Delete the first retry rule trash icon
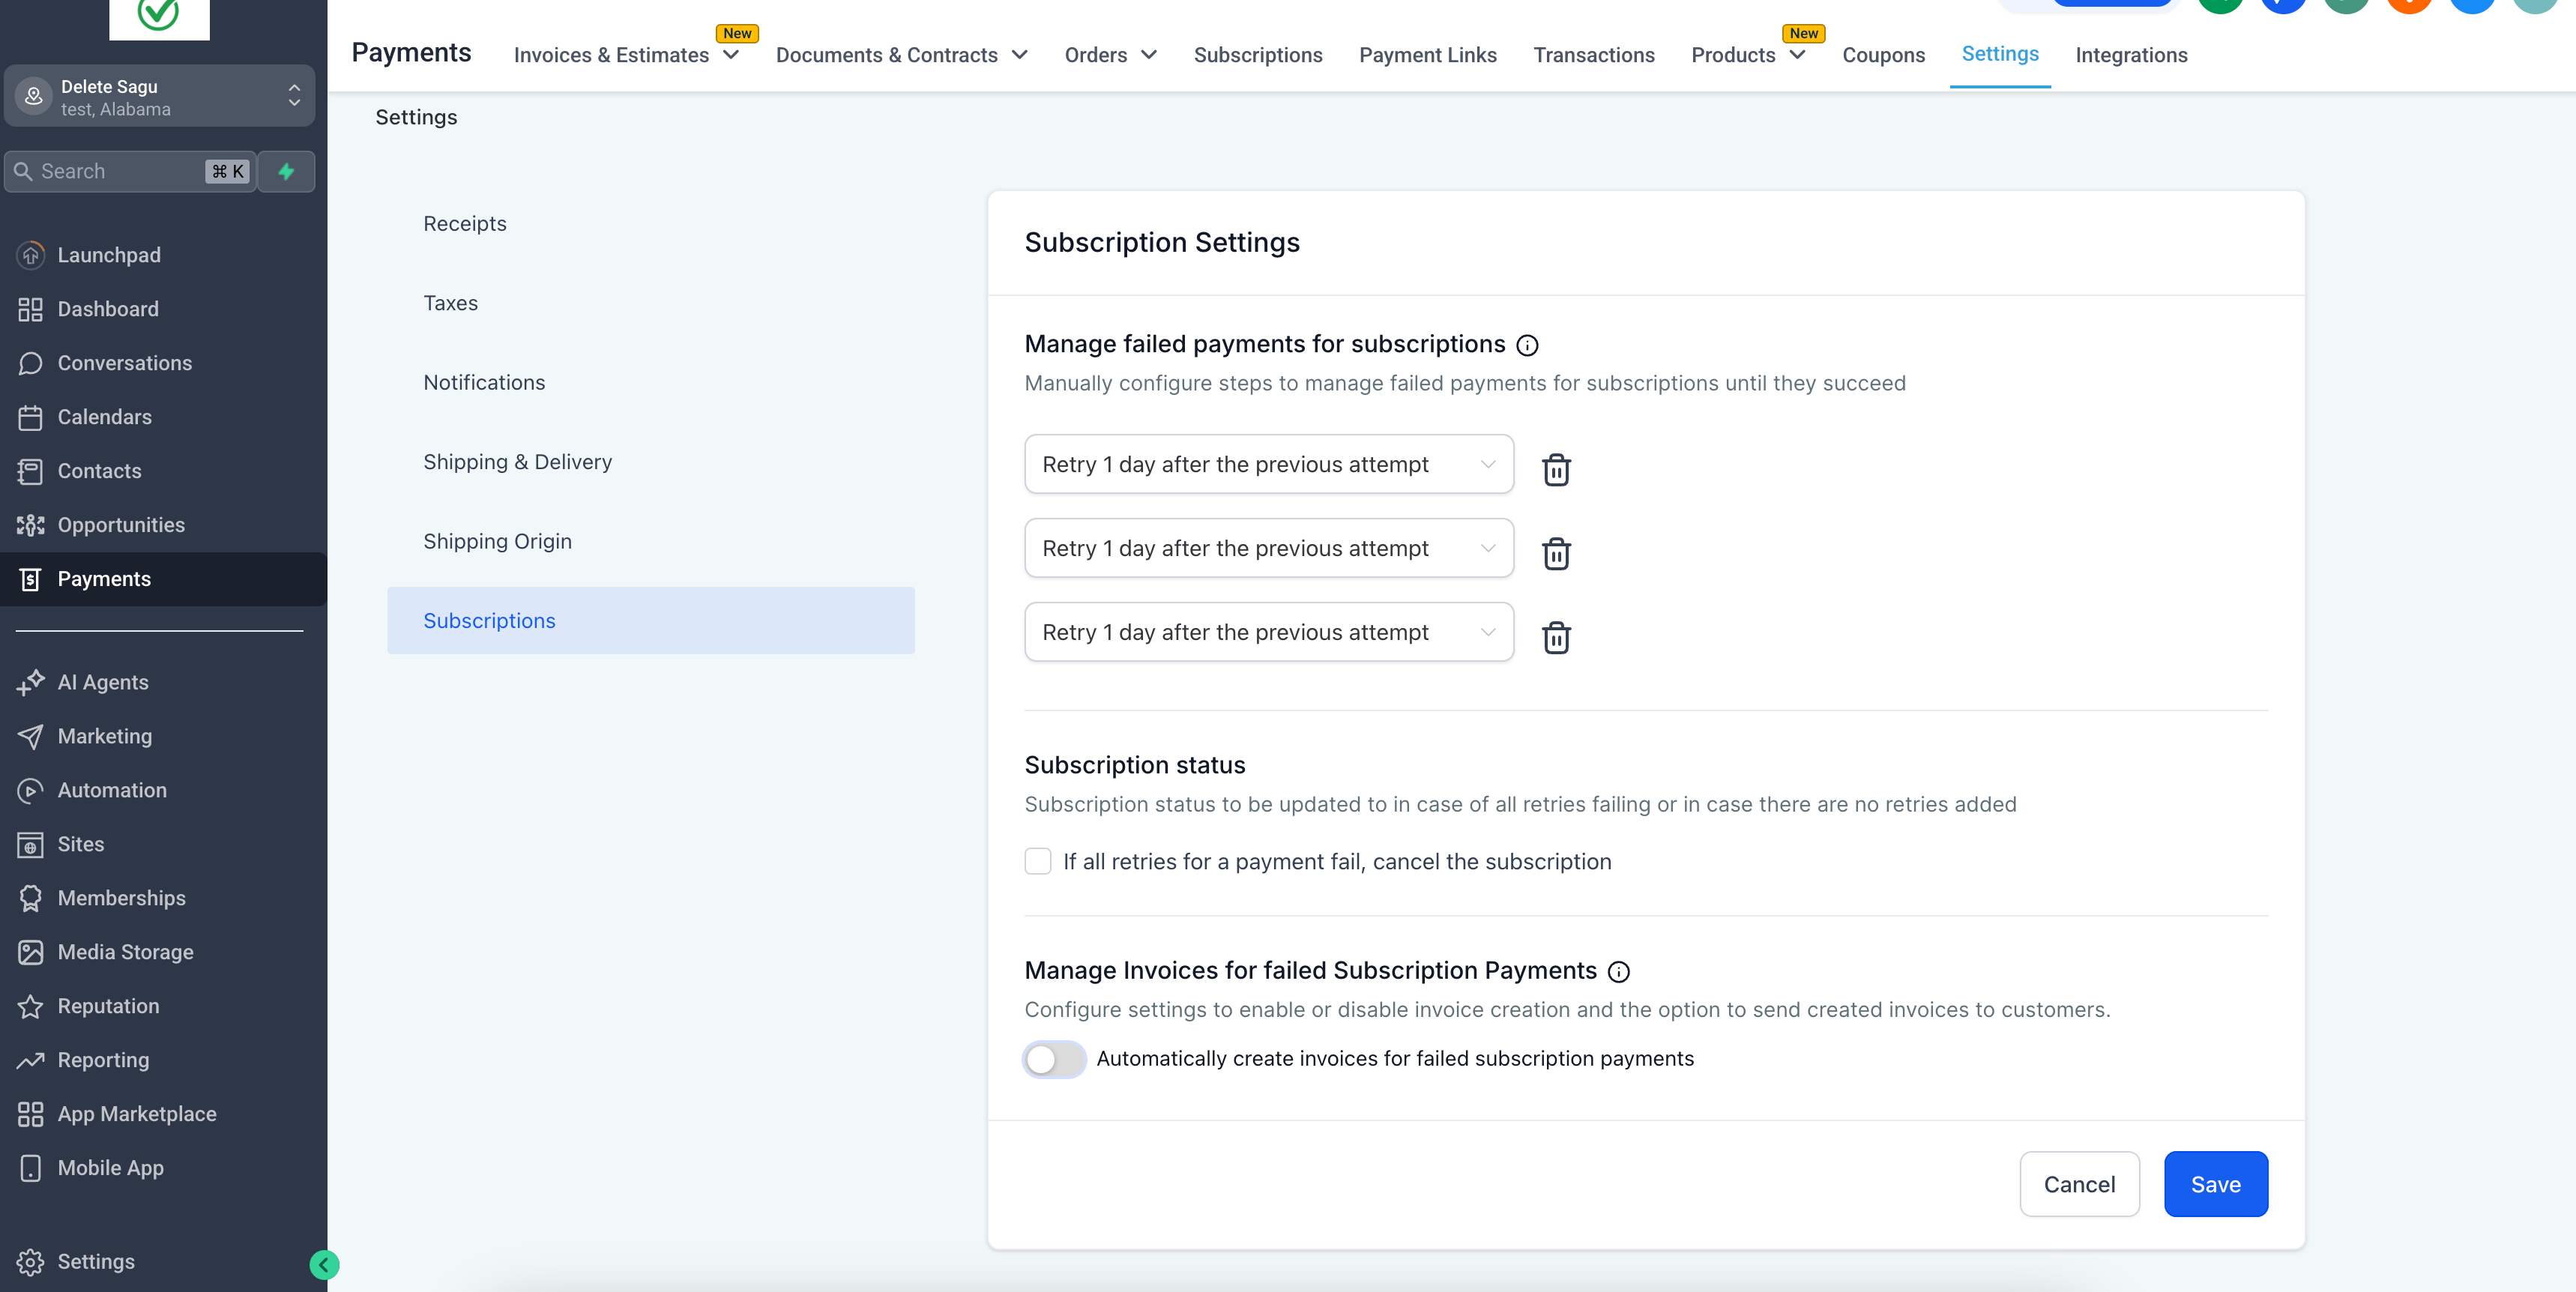This screenshot has height=1292, width=2576. tap(1556, 469)
